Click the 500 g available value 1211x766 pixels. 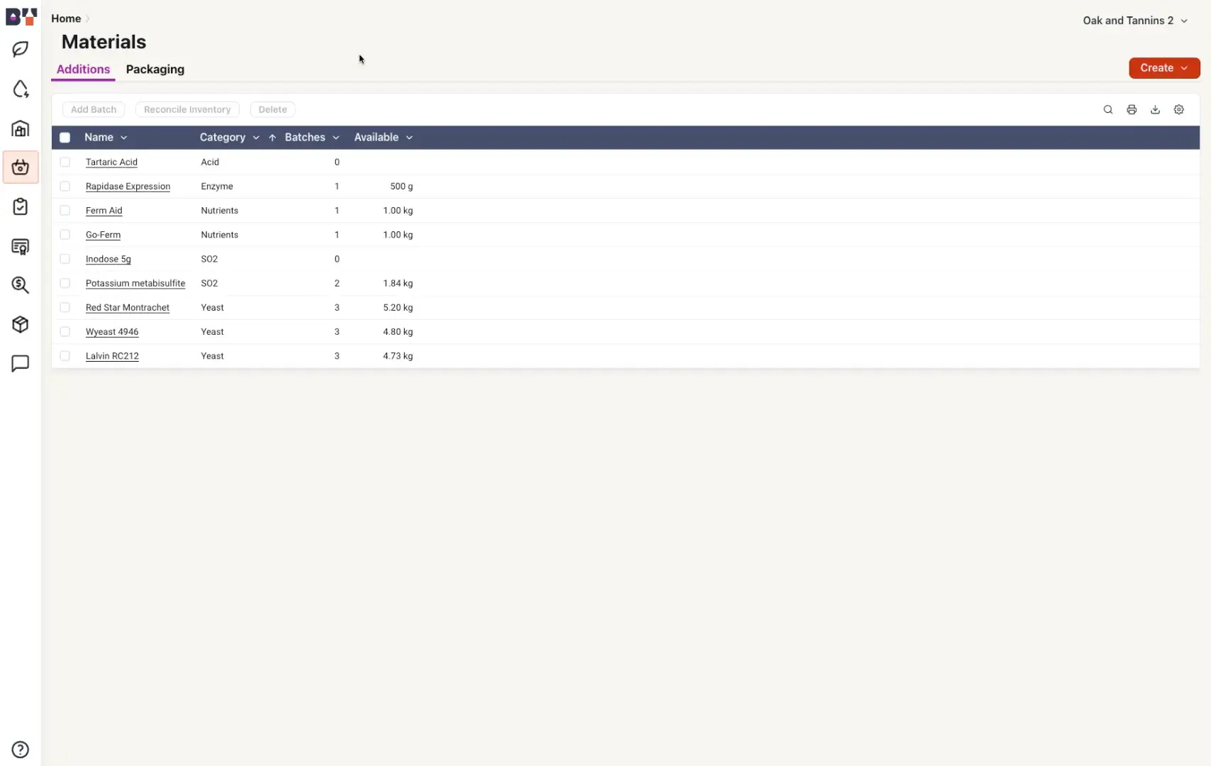pos(401,186)
